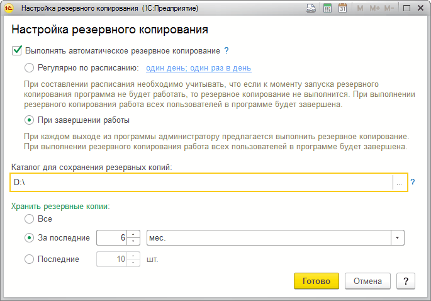Click the print icon in title bar
The image size is (431, 301).
[310, 9]
